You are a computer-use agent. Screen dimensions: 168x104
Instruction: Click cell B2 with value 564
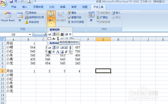28,47
